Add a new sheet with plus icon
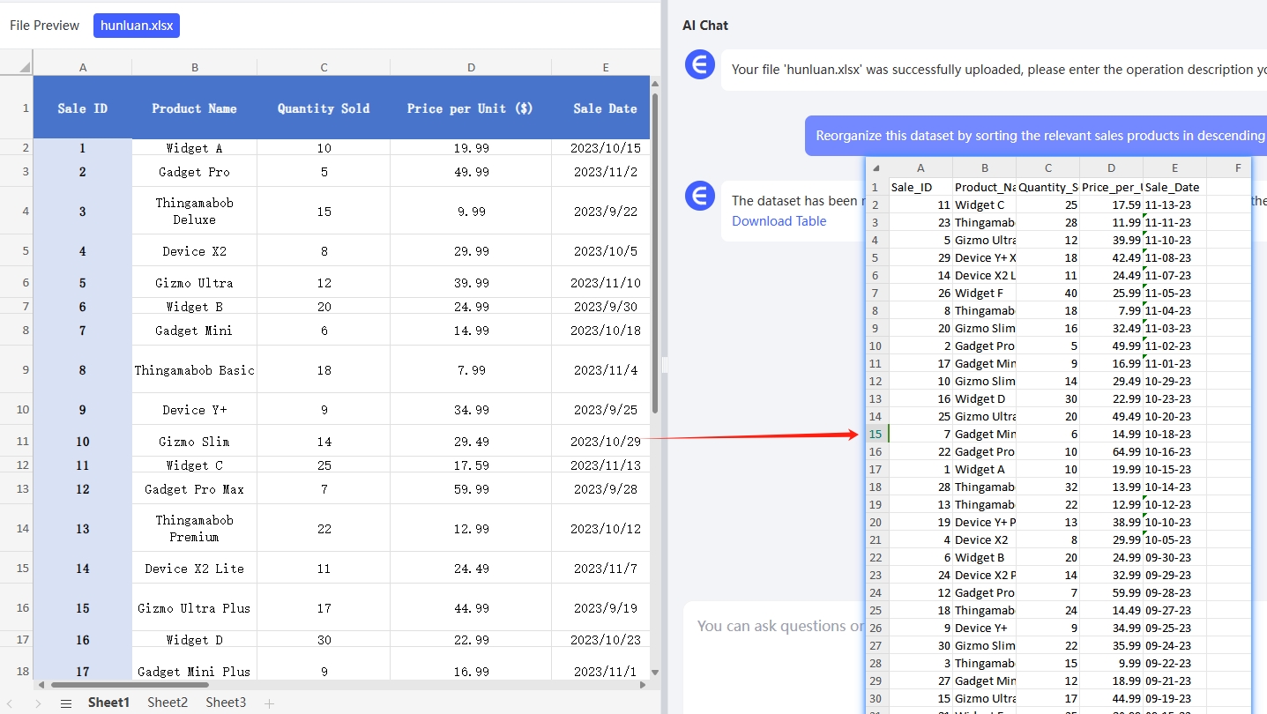Screen dimensions: 1267x714 [270, 703]
